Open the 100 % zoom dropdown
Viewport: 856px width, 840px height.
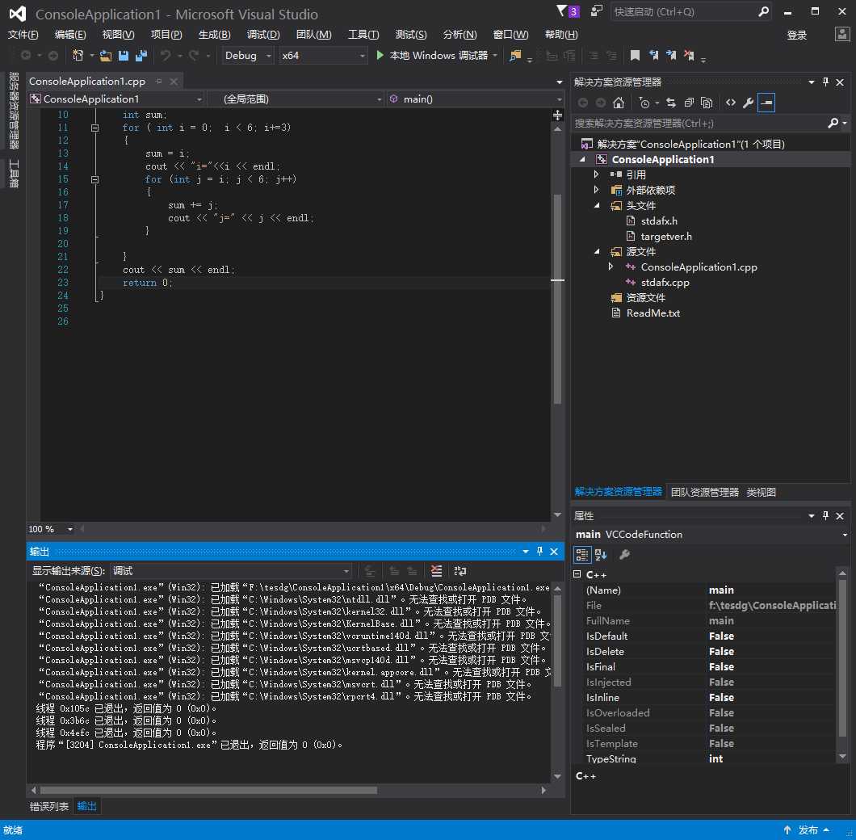click(x=50, y=529)
